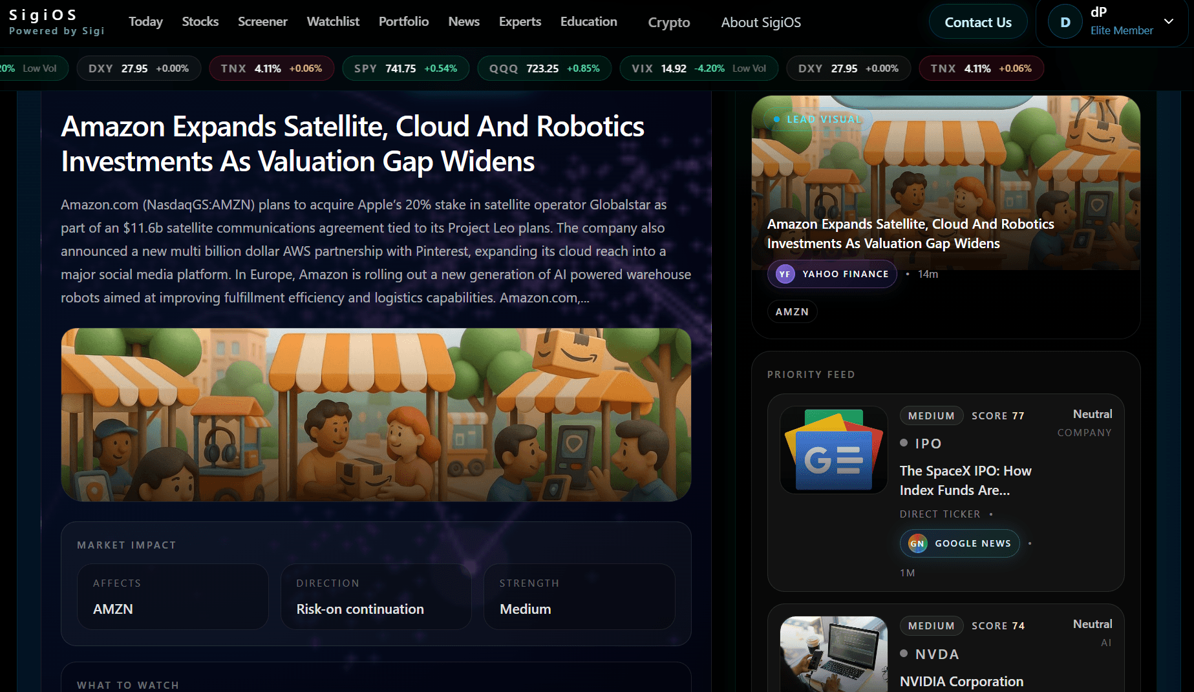Open the D user avatar icon
This screenshot has height=692, width=1194.
(x=1065, y=22)
